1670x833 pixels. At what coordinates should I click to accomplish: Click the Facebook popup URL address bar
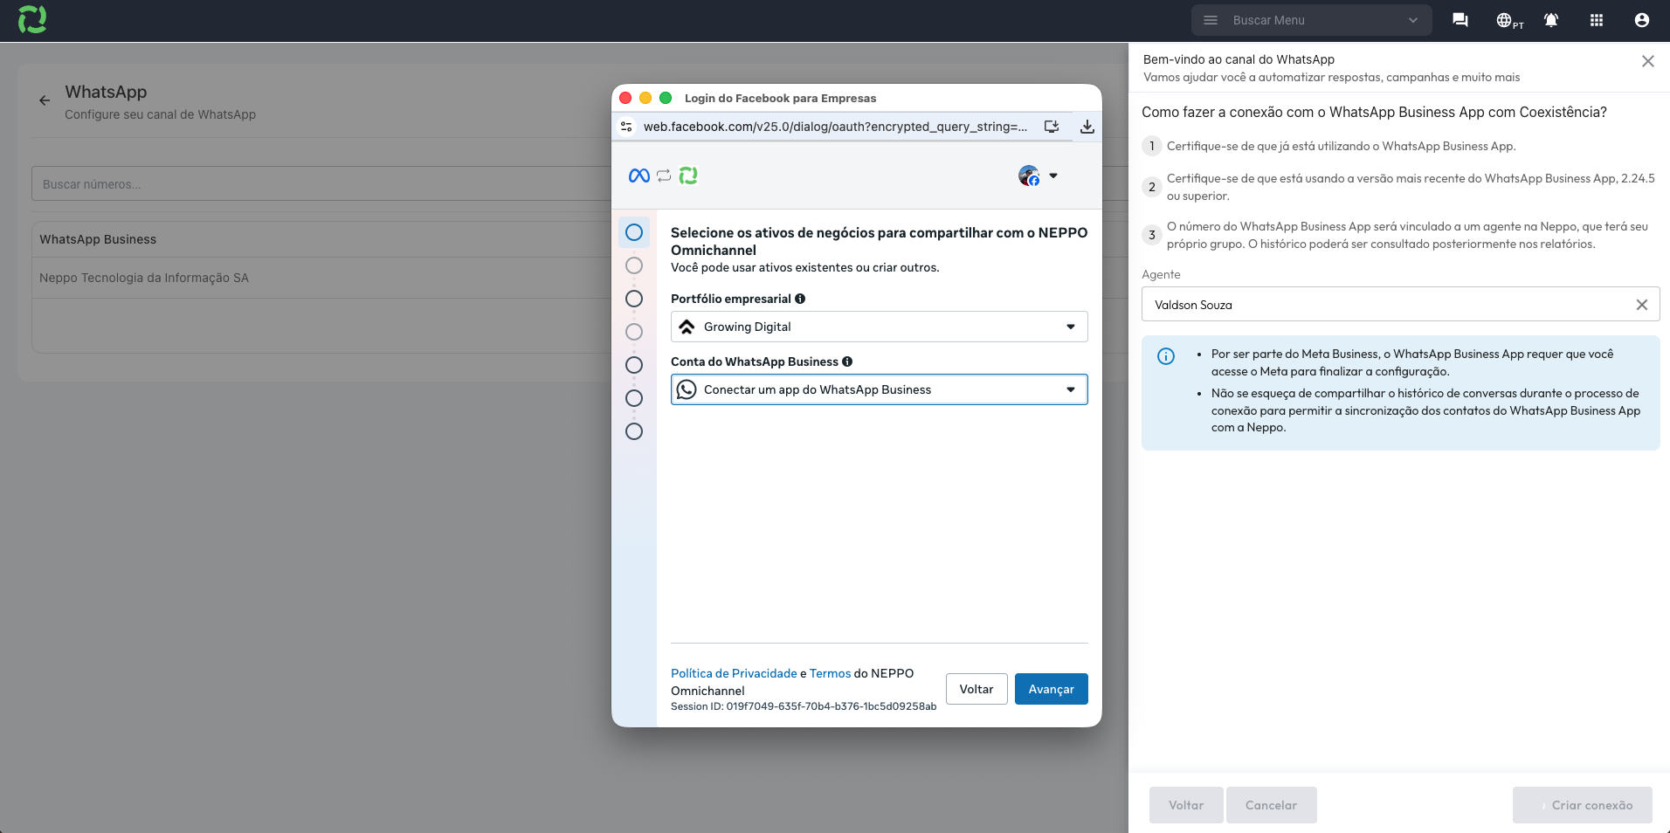(x=836, y=127)
